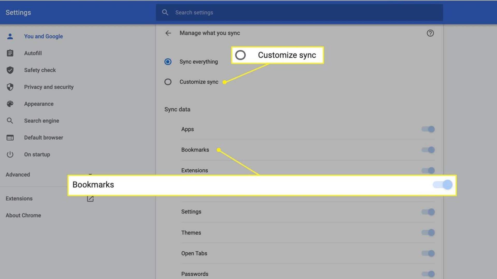The image size is (497, 279).
Task: Go to About Chrome
Action: tap(23, 215)
